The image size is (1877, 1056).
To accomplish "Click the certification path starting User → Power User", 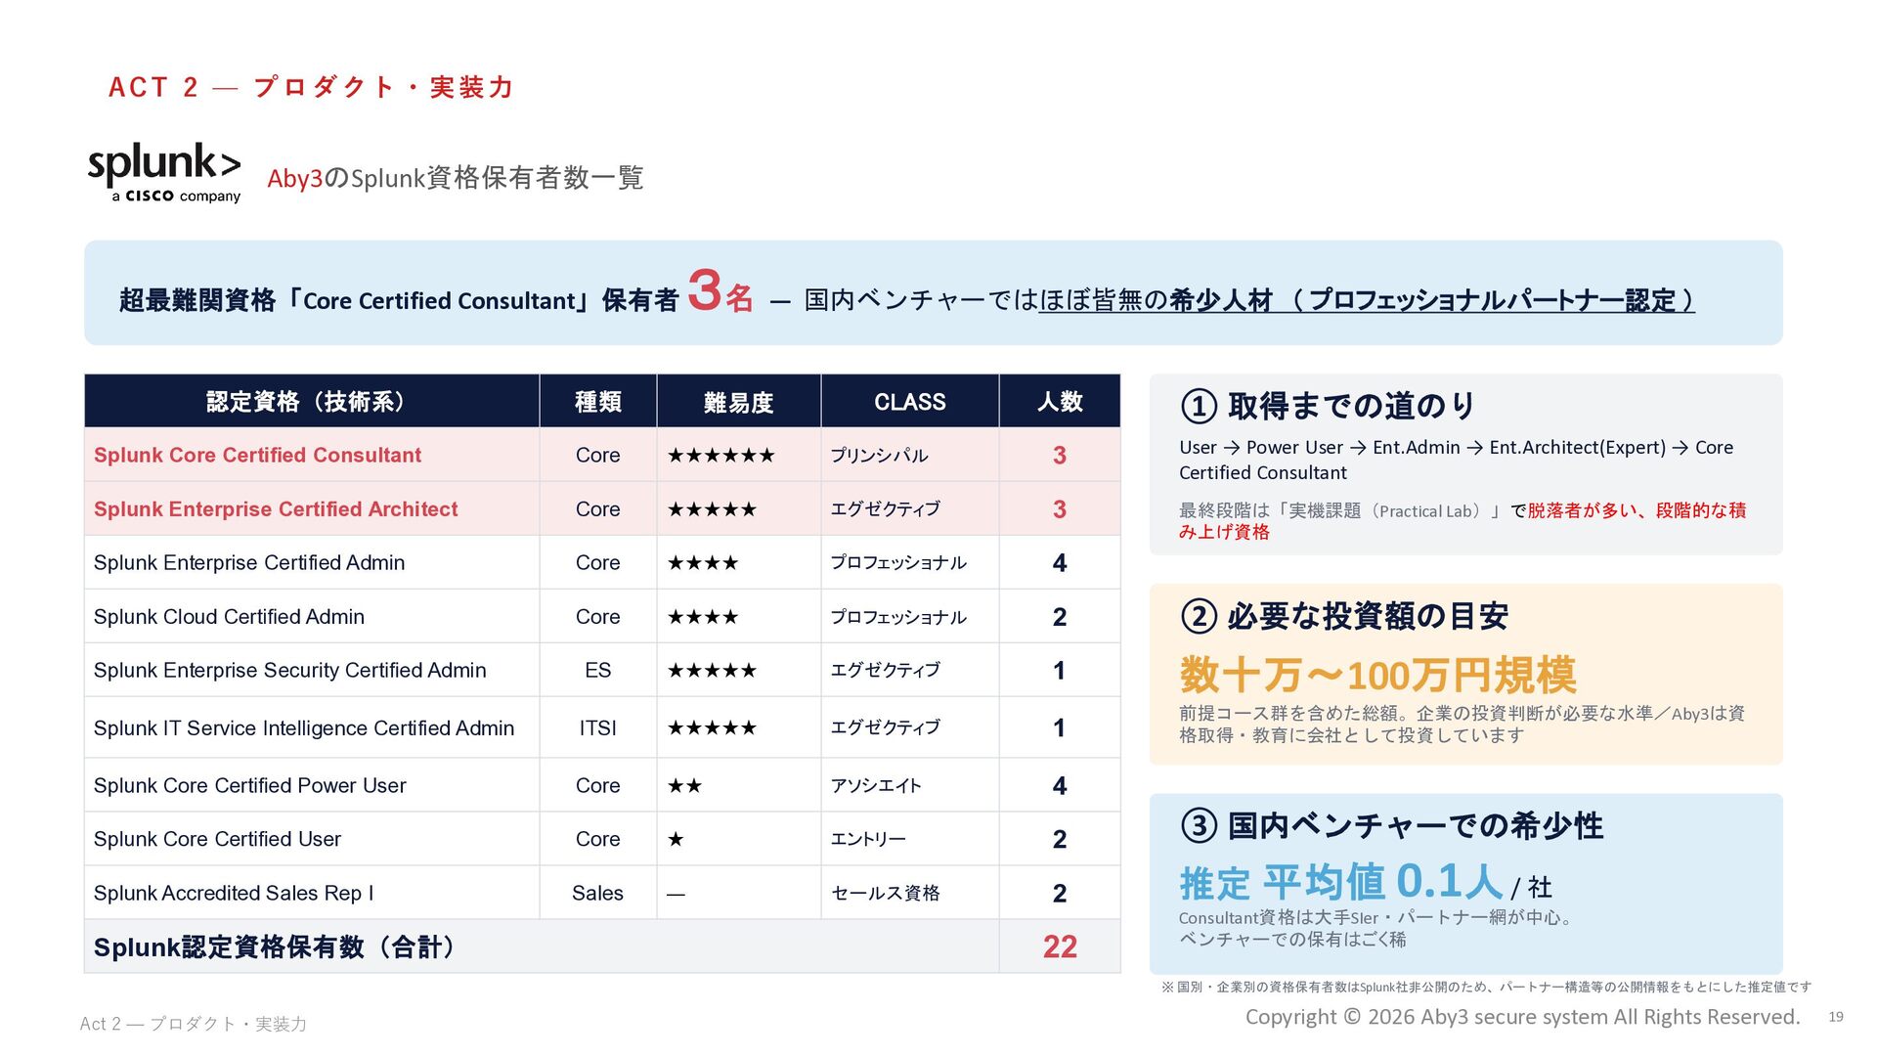I will point(1457,460).
